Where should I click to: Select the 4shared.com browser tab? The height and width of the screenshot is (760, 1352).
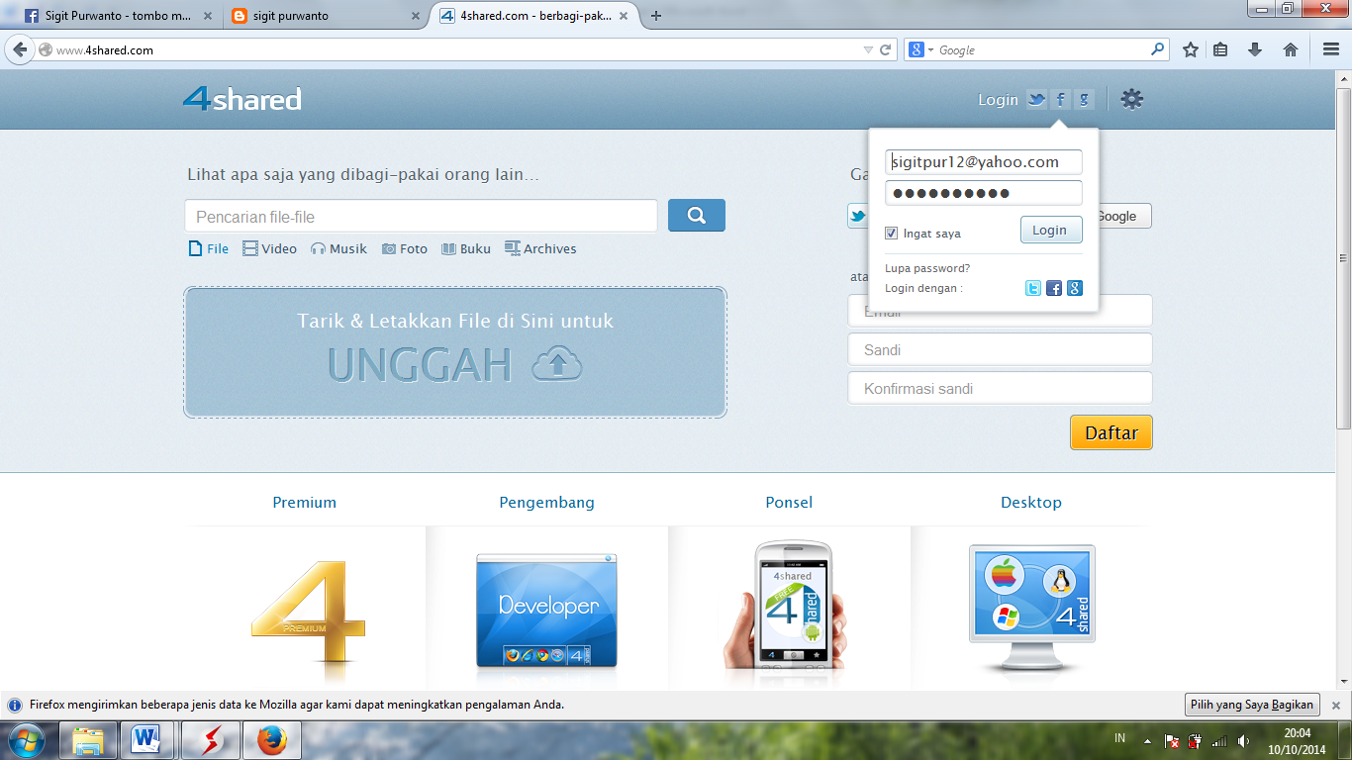[x=534, y=16]
